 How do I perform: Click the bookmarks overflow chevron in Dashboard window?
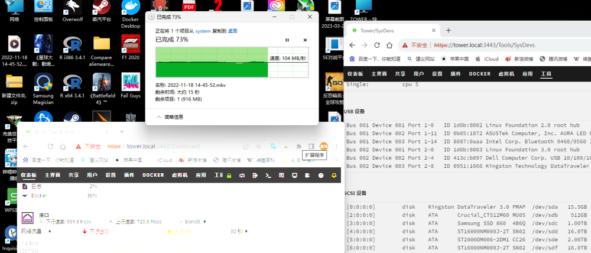click(336, 160)
